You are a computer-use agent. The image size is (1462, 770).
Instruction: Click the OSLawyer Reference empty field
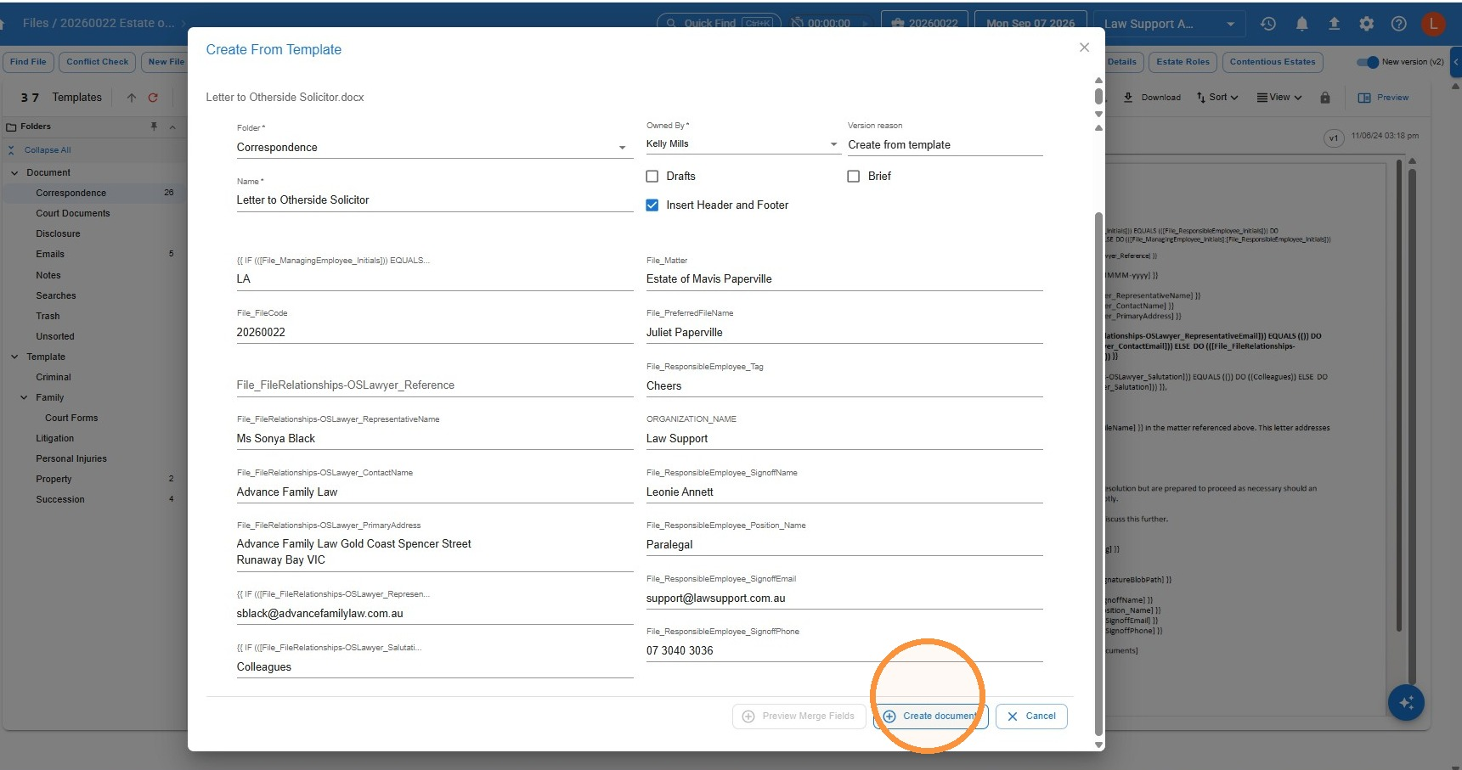(435, 385)
